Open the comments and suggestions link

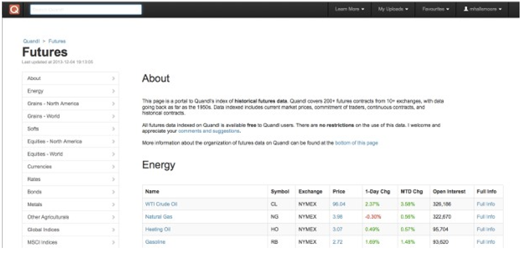point(209,131)
